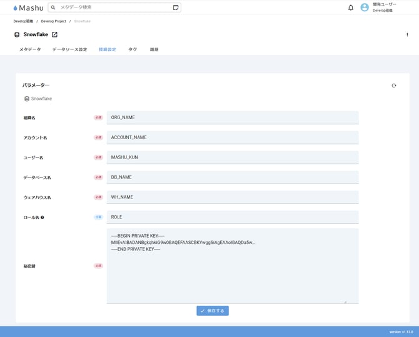Click the refresh icon in the parameters panel
The width and height of the screenshot is (419, 337).
394,85
